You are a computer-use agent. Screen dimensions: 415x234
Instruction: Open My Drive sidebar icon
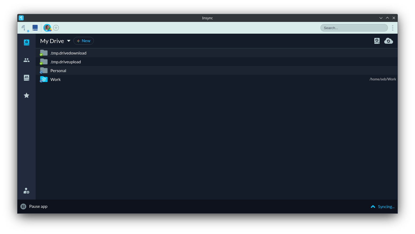tap(27, 42)
